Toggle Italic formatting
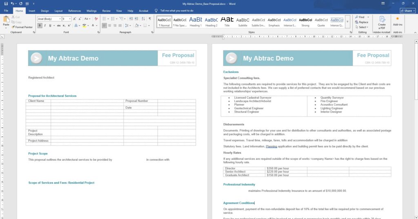 tap(44, 25)
